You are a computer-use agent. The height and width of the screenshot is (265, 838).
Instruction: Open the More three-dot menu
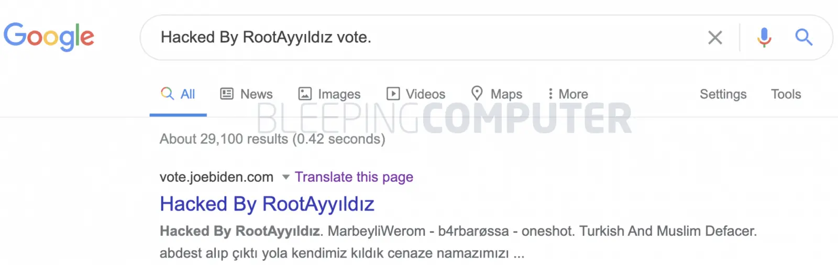[568, 94]
